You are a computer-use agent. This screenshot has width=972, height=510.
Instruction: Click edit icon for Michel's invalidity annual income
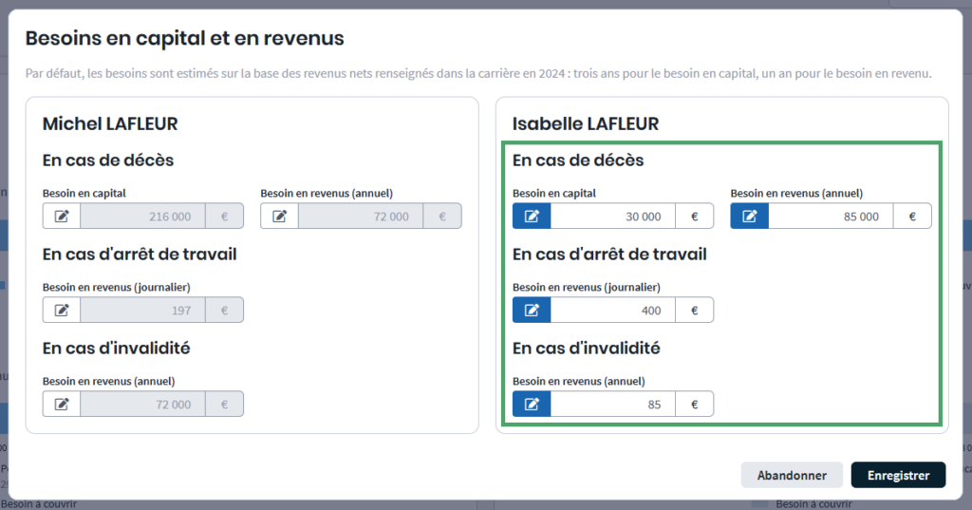click(62, 405)
